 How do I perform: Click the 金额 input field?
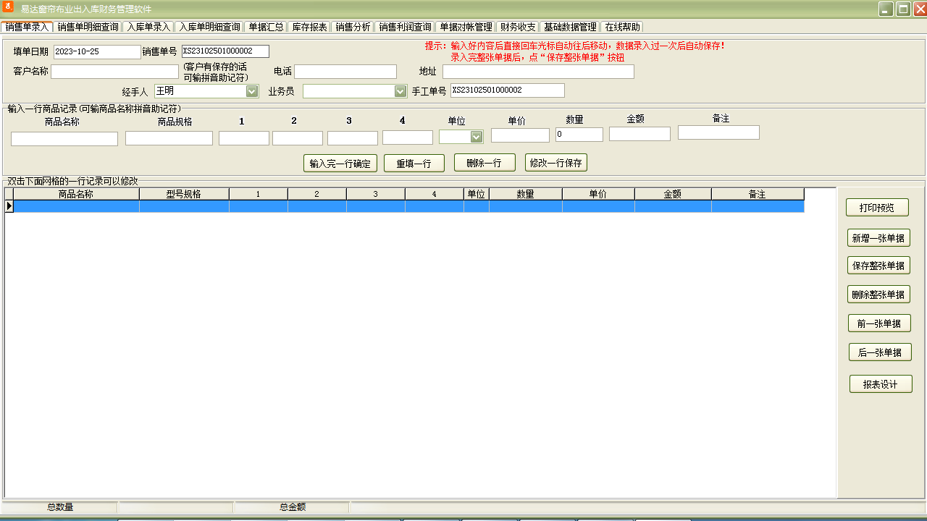(639, 134)
